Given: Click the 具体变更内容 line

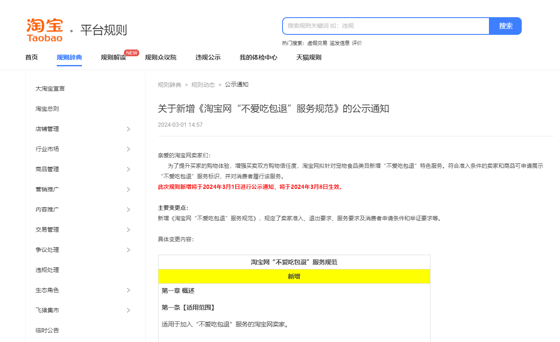Looking at the screenshot, I should click(176, 239).
